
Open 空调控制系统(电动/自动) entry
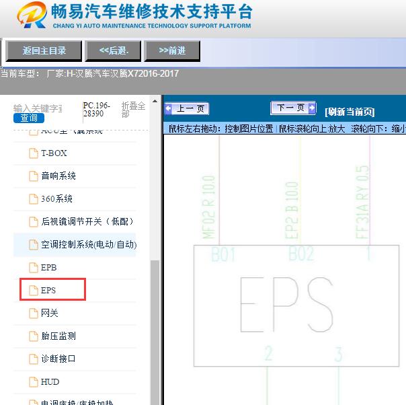pyautogui.click(x=89, y=244)
